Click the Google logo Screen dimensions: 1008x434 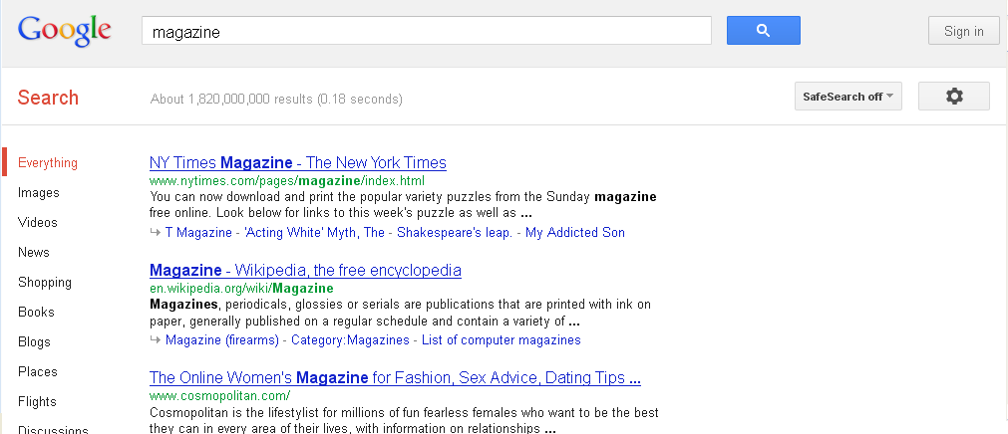pyautogui.click(x=64, y=31)
